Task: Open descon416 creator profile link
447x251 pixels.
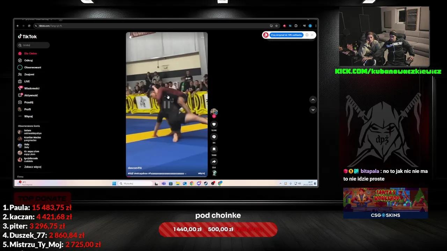Action: [x=135, y=168]
